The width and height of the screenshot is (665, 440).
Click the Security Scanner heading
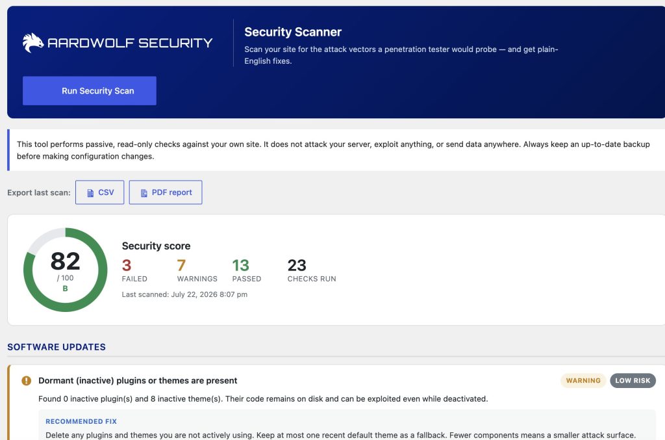(x=293, y=32)
